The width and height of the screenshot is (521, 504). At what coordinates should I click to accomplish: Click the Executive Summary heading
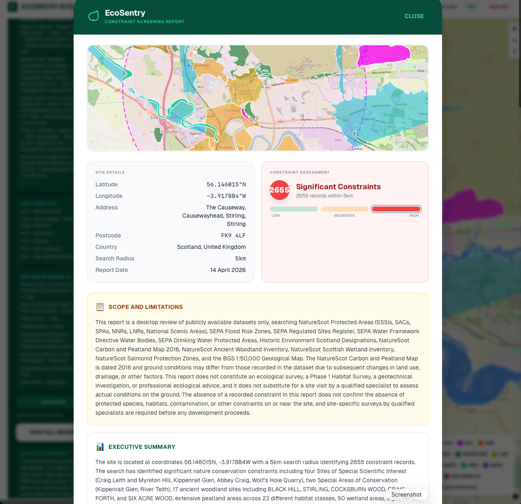pyautogui.click(x=142, y=447)
